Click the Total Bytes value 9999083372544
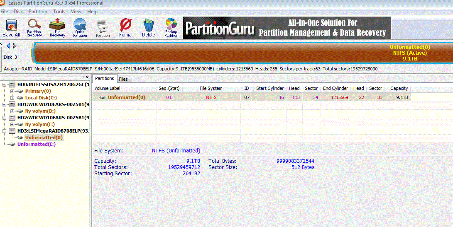 tap(295, 161)
